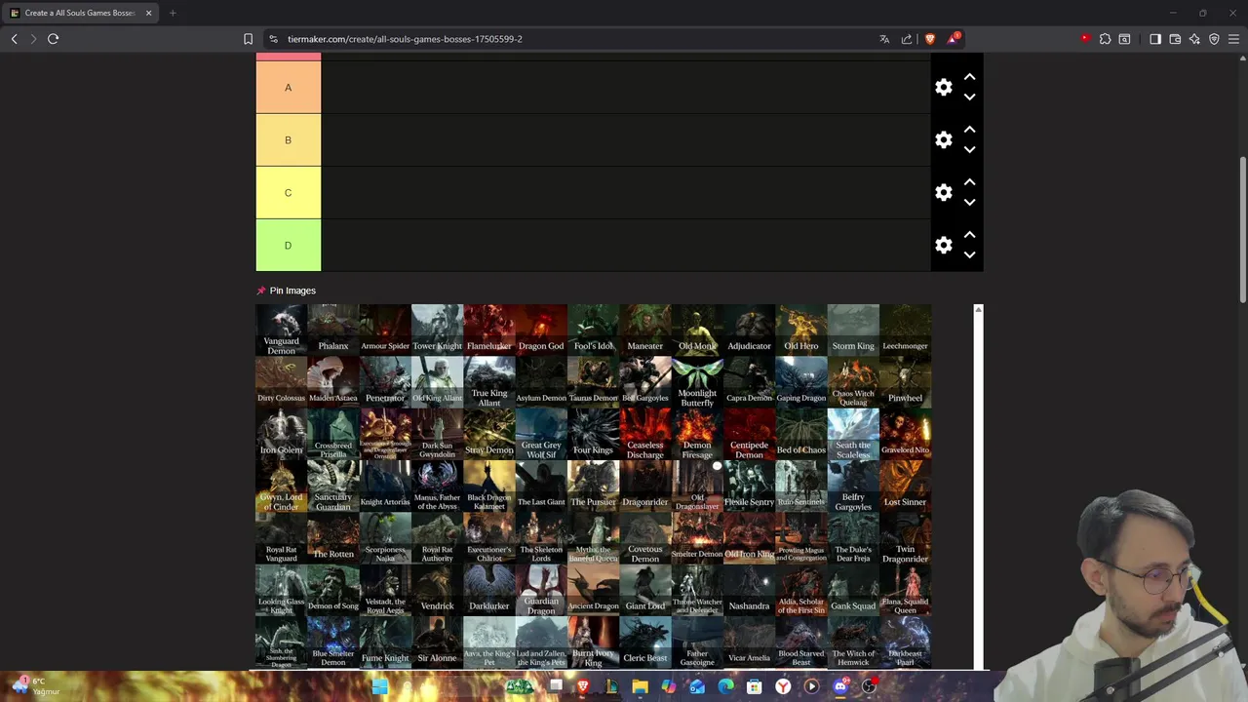Open the browser hamburger menu
Screen dimensions: 1248x702
1233,39
